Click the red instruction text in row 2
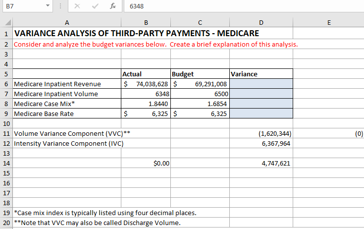 (x=156, y=44)
